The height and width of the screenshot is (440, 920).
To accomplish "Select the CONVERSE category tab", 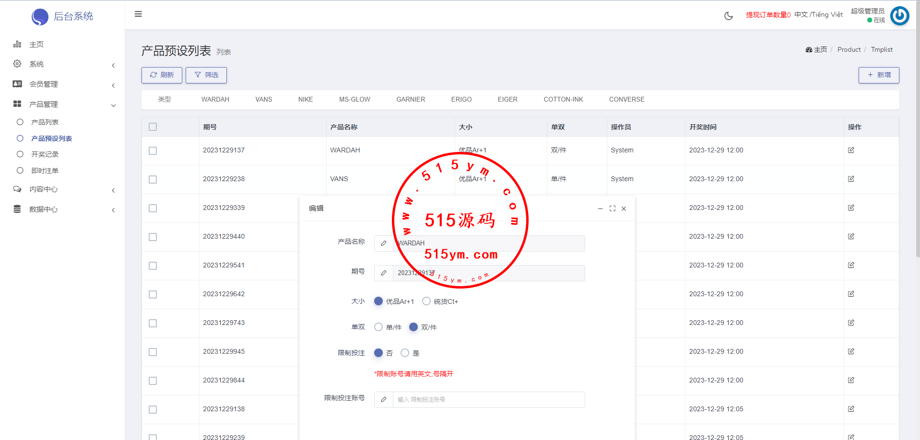I will coord(626,99).
